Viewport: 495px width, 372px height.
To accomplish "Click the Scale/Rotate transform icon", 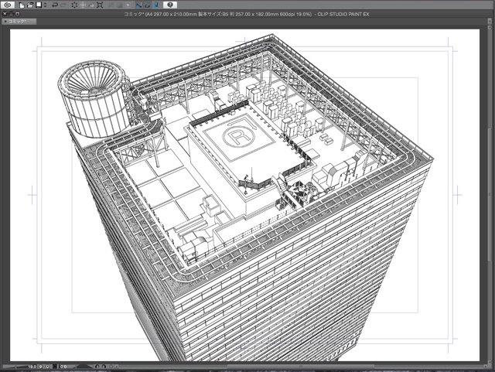I will pos(100,5).
